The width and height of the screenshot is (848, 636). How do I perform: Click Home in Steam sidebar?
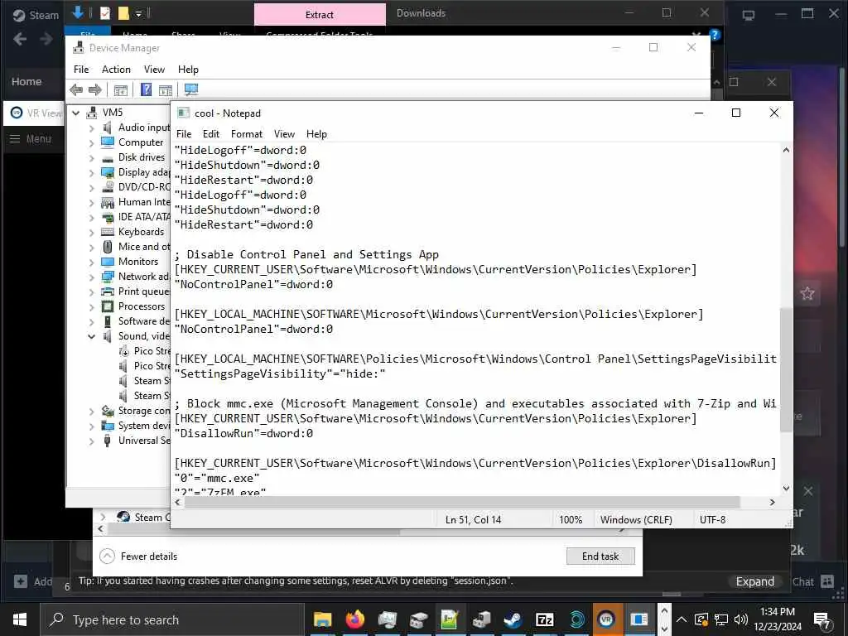26,82
